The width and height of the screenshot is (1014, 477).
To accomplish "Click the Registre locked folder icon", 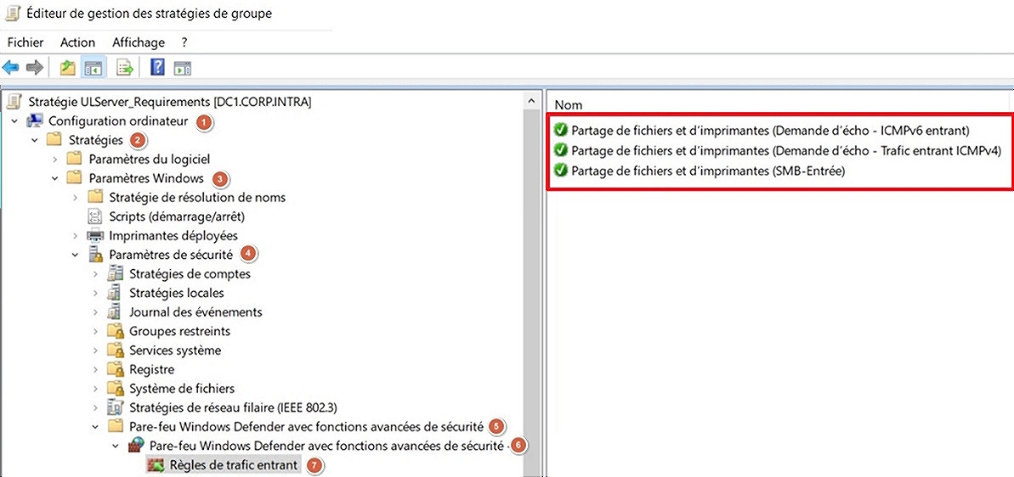I will (x=116, y=370).
